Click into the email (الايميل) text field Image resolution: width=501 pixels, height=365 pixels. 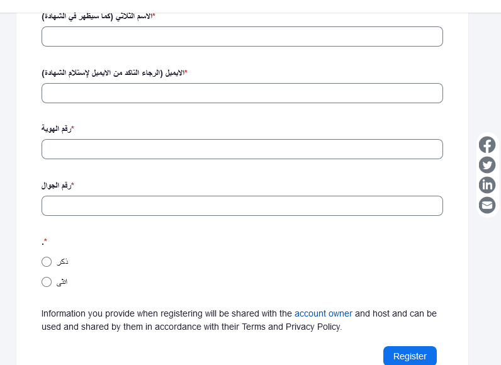242,93
